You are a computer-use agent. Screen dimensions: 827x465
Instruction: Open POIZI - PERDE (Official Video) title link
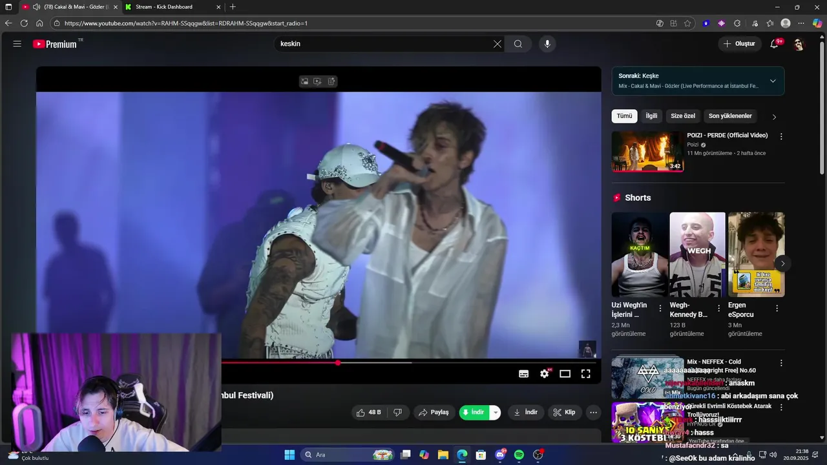click(728, 136)
